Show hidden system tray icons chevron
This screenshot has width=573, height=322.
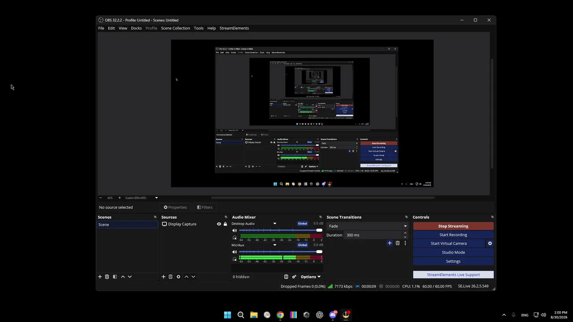point(504,315)
